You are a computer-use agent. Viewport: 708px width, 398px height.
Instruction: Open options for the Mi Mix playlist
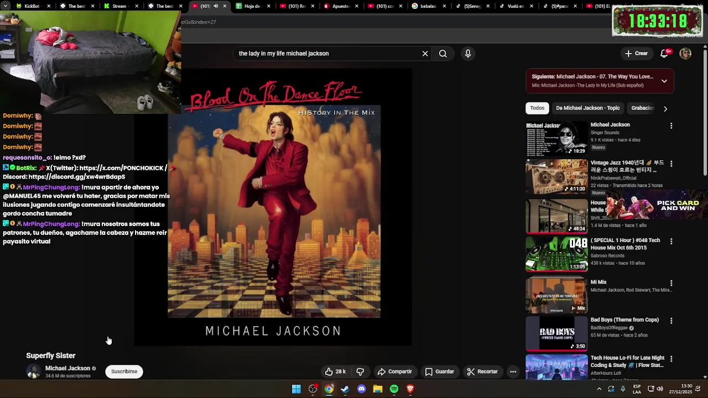click(671, 283)
